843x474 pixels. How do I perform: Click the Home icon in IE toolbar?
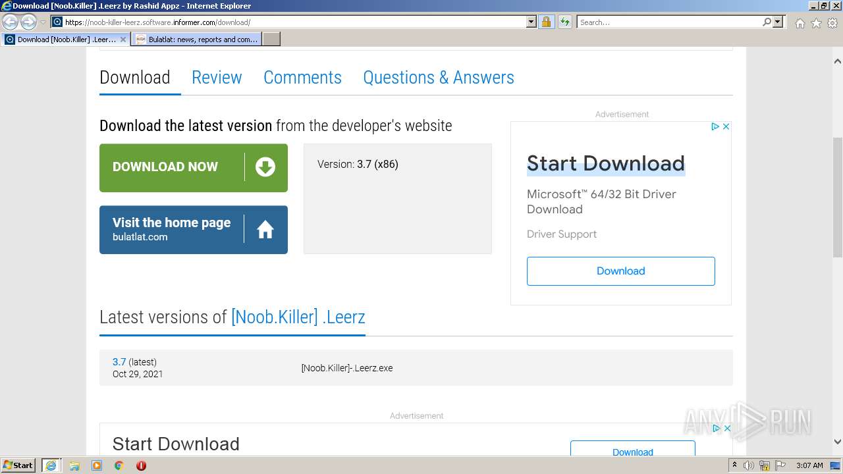tap(800, 23)
